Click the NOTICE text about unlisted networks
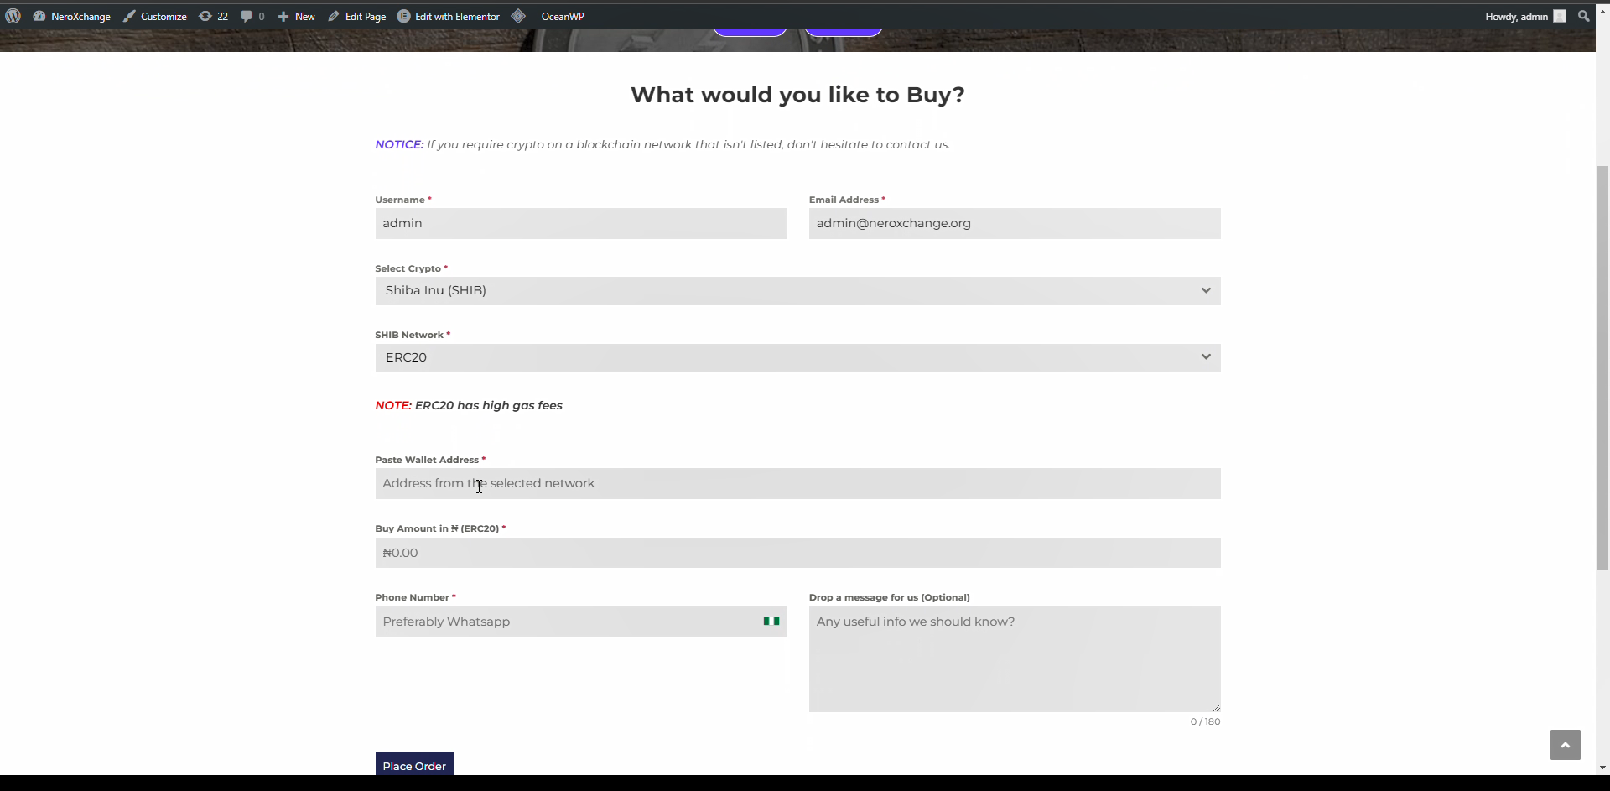The height and width of the screenshot is (791, 1610). tap(662, 144)
